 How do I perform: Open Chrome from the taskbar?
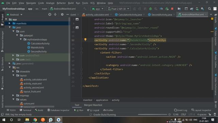pos(35,120)
